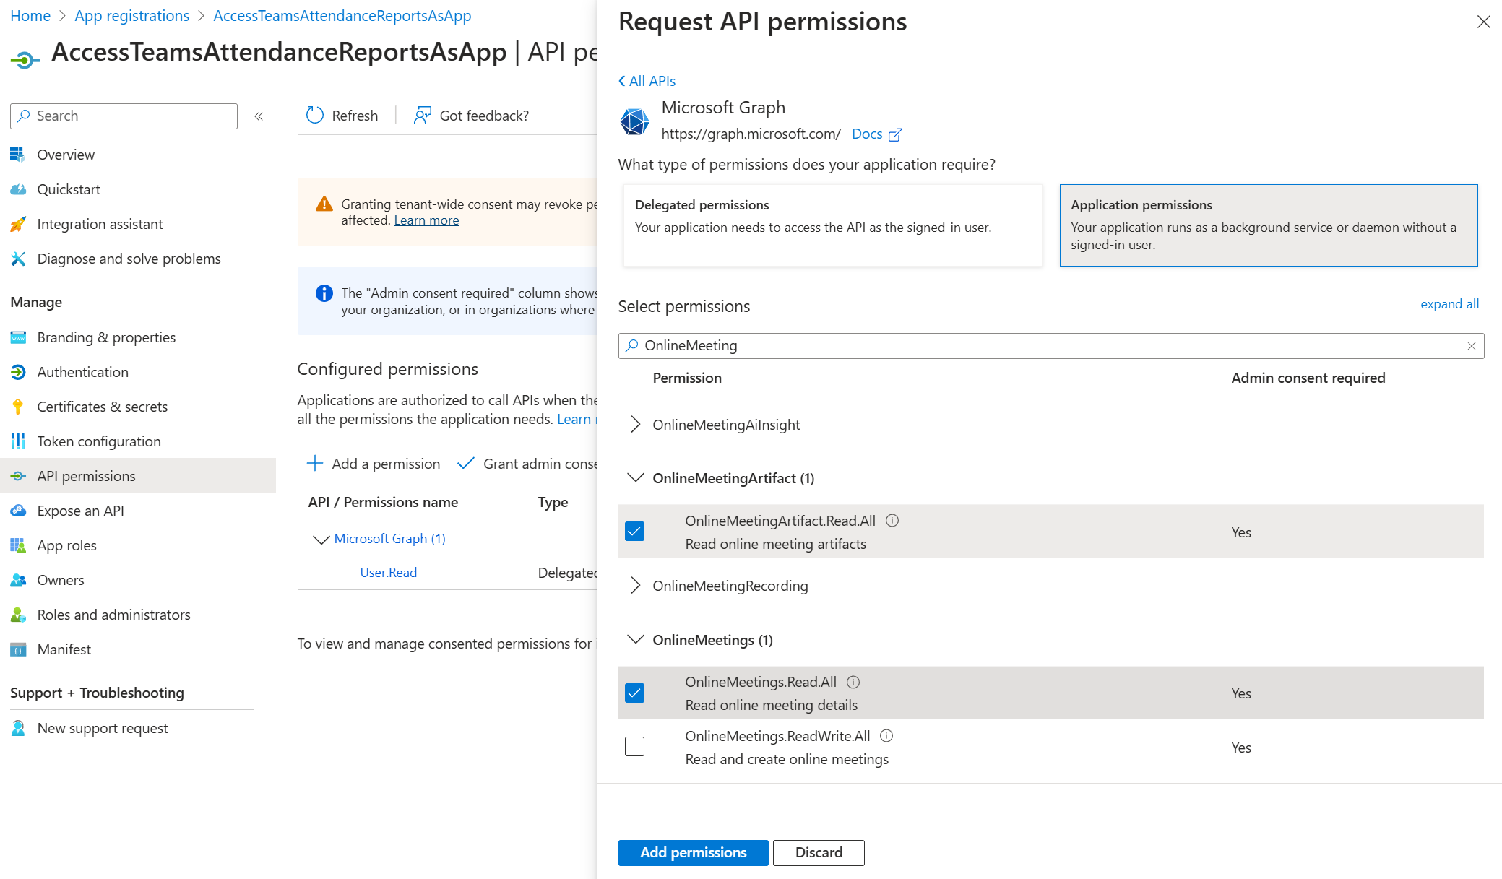Click the Got feedback person icon
Screen dimensions: 1502x879
423,116
